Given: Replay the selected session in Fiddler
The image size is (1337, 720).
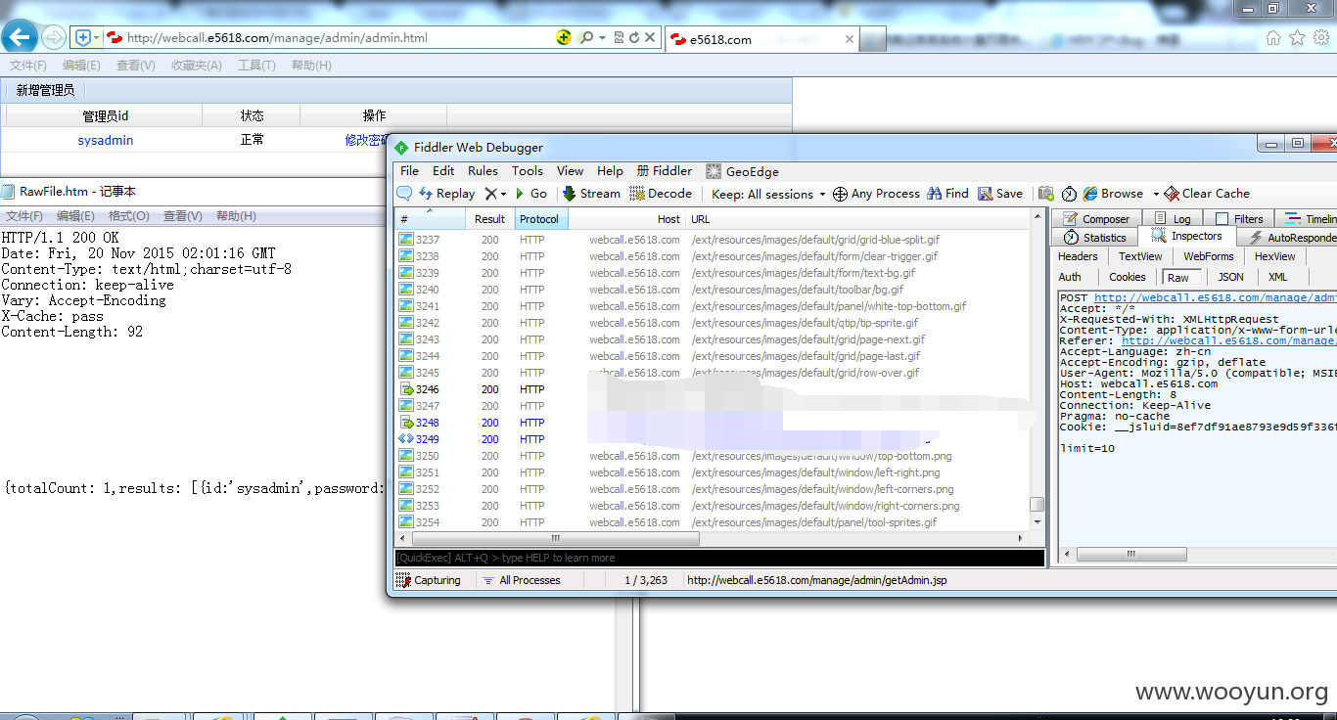Looking at the screenshot, I should tap(446, 194).
